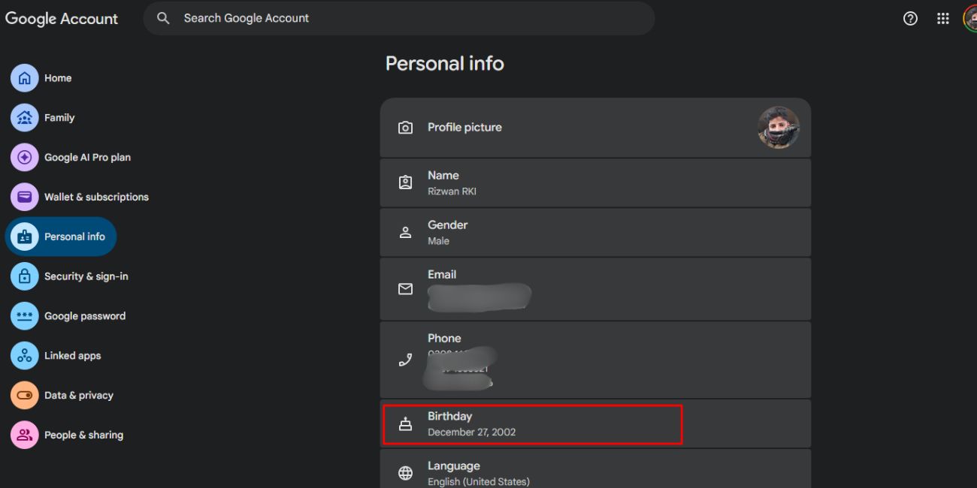
Task: Open the Phone row heading
Action: pos(444,339)
